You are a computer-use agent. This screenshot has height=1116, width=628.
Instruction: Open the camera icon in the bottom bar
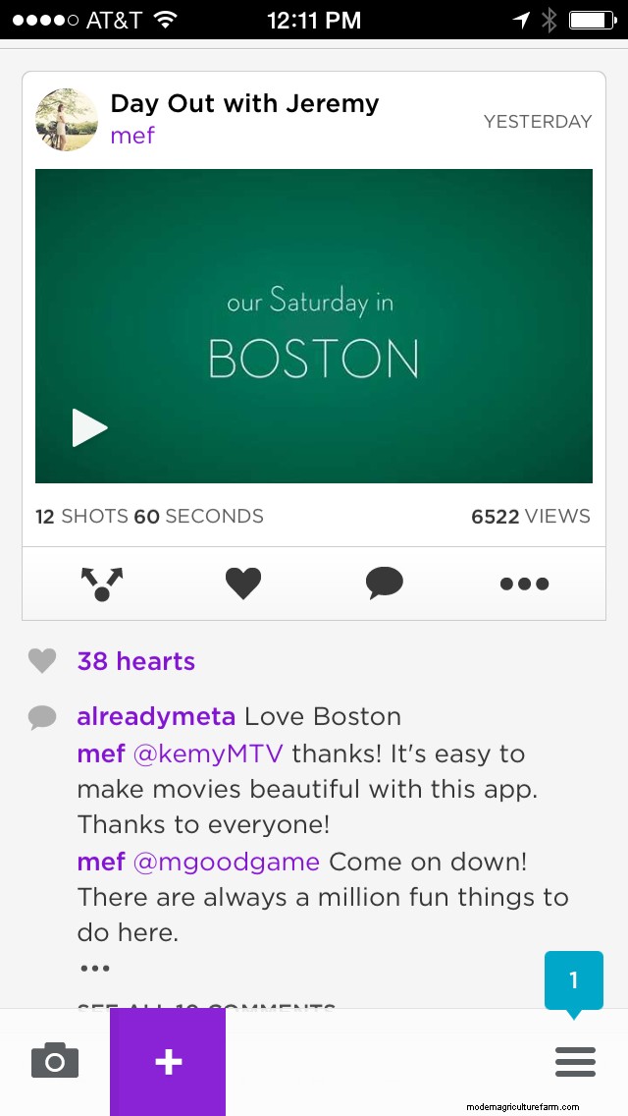55,1060
